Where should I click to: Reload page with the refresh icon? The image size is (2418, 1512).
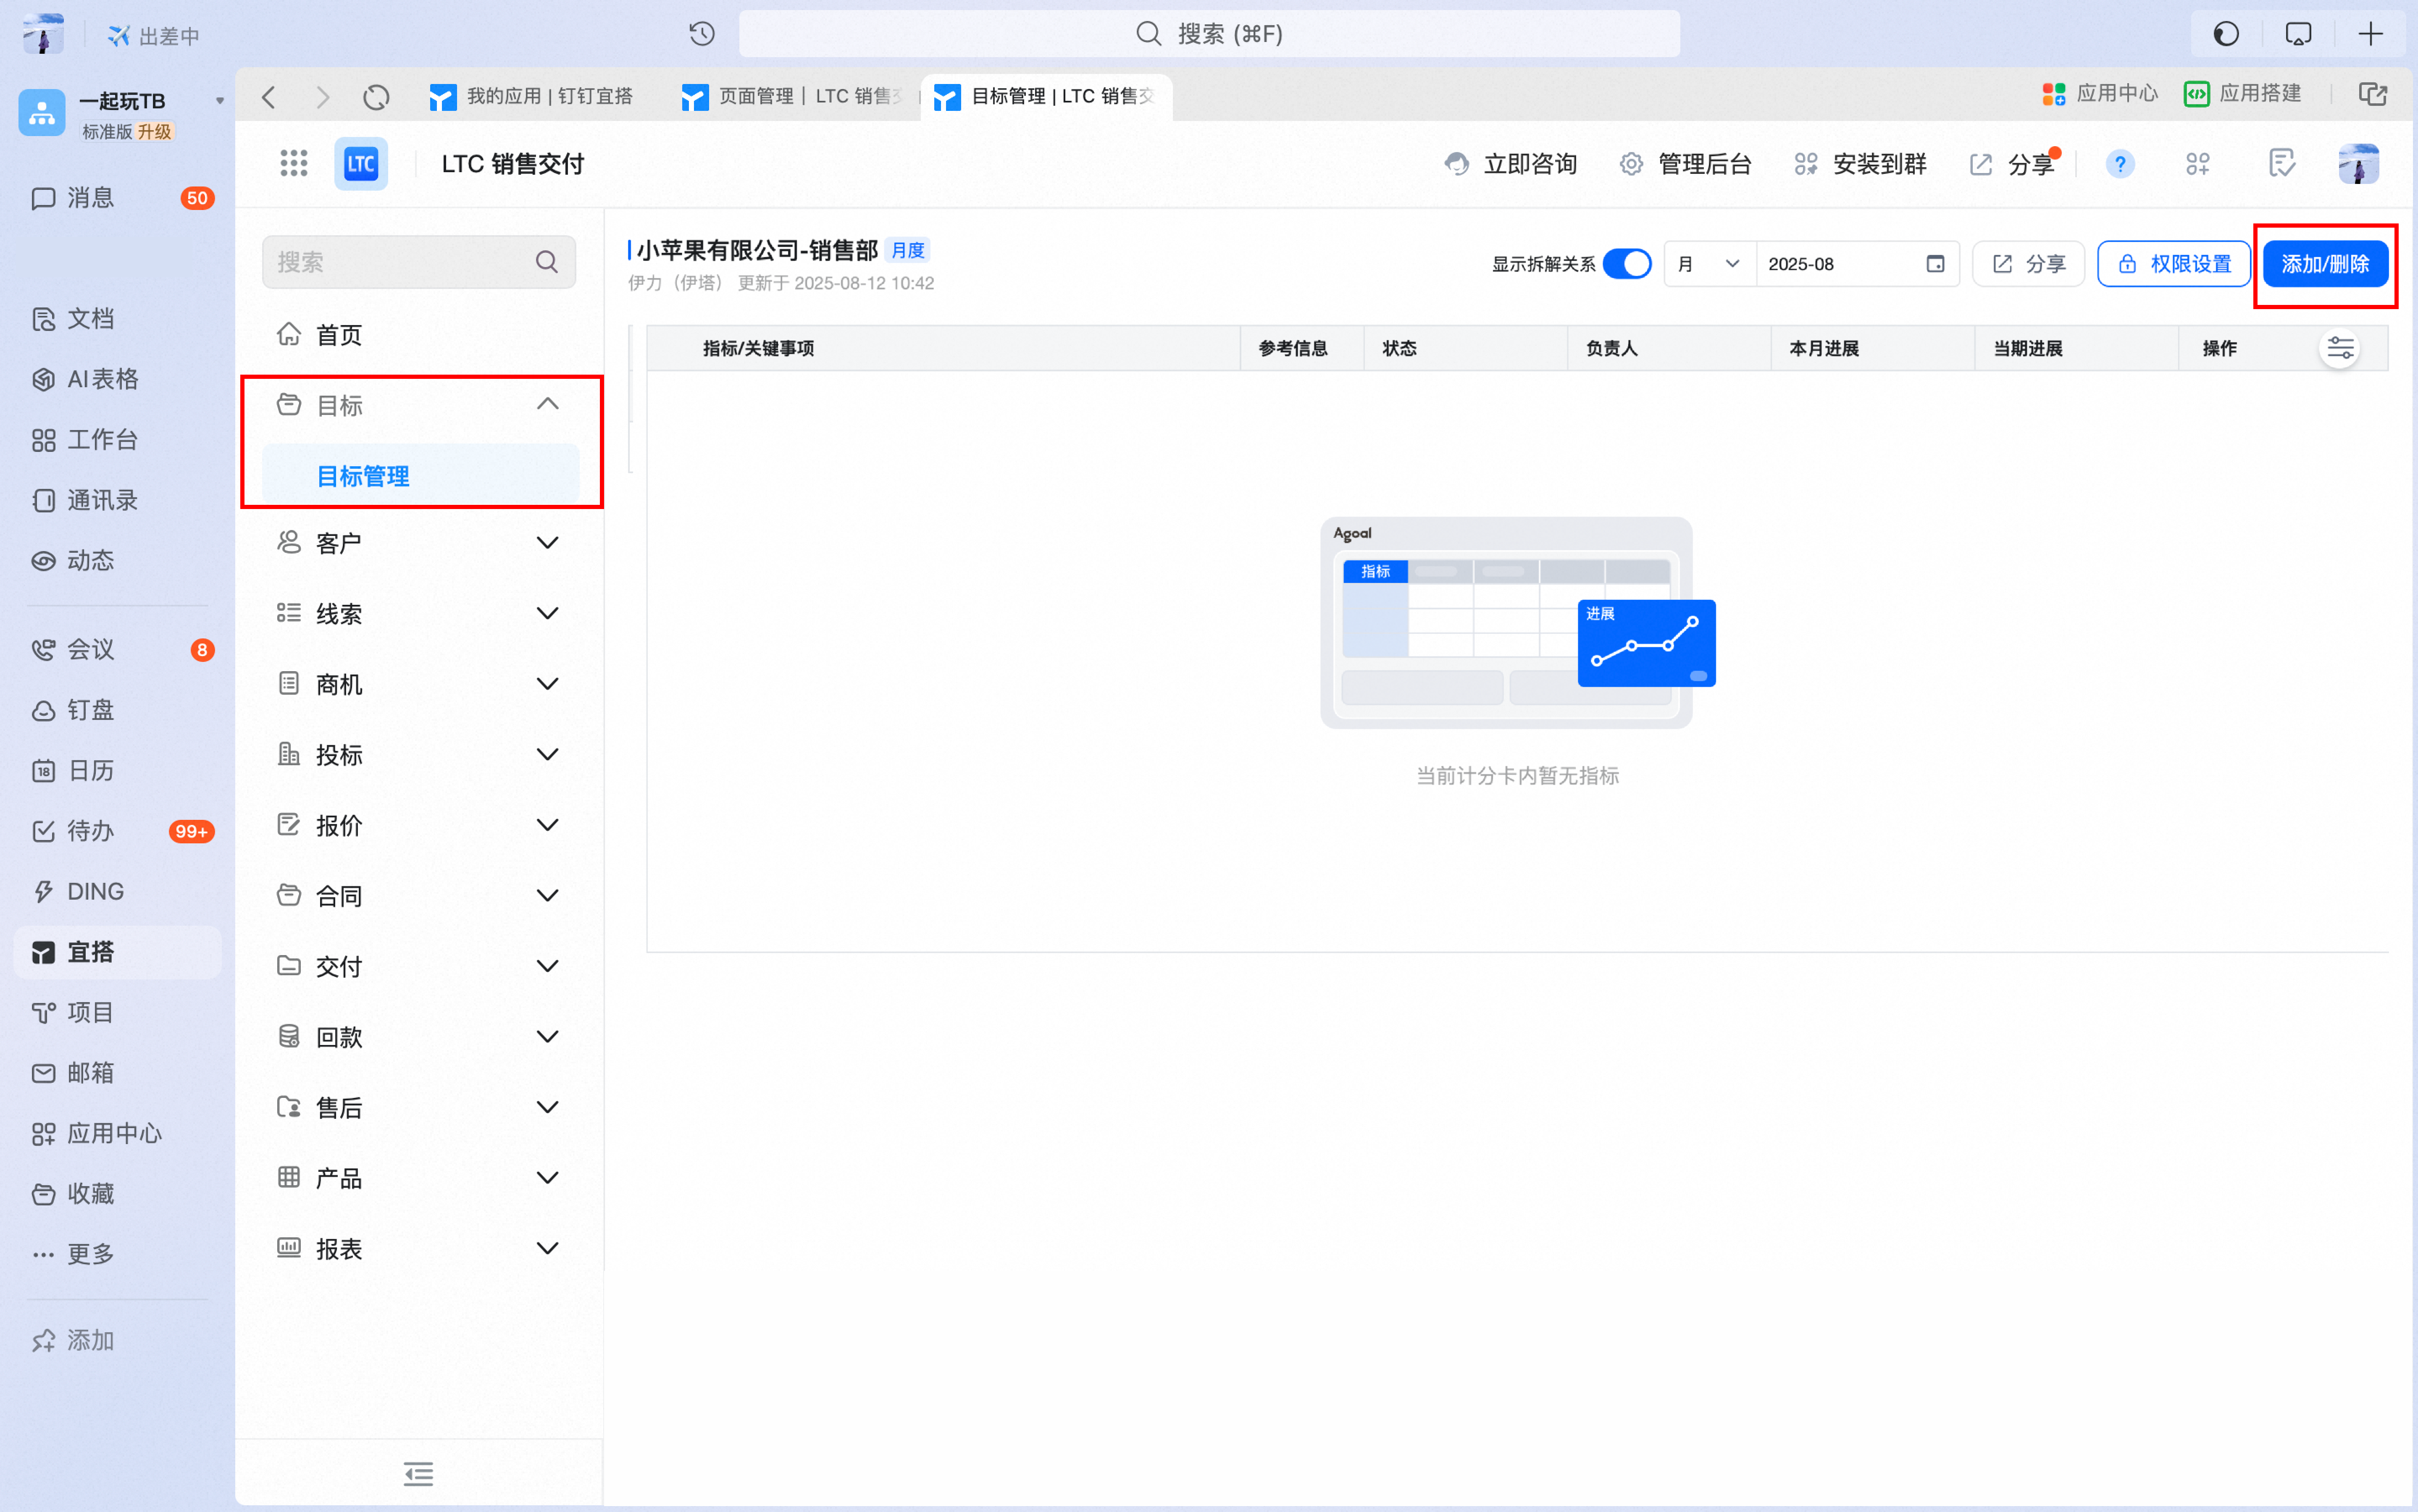(x=376, y=97)
